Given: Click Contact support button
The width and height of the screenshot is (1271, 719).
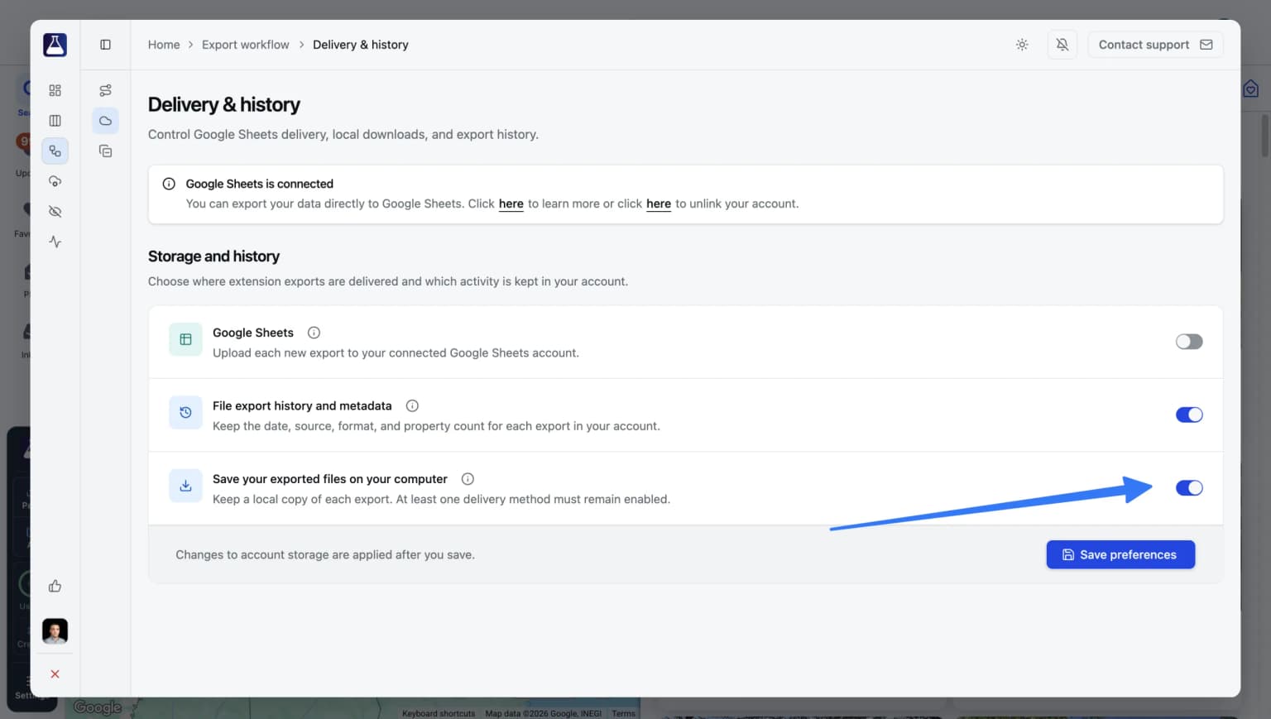Looking at the screenshot, I should [1155, 45].
